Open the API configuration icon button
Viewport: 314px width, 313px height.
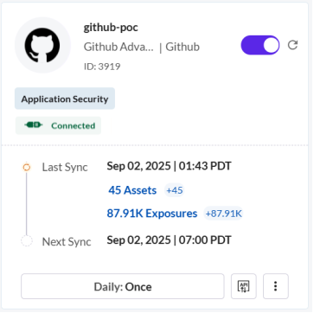(244, 286)
